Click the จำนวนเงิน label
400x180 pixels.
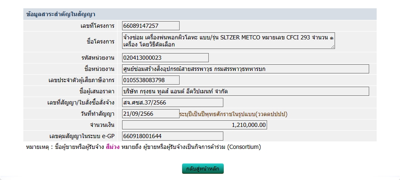tap(102, 125)
